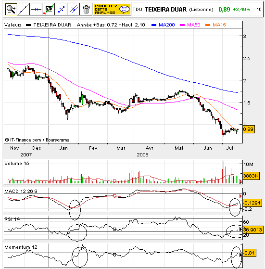Screen dimensions: 265x269
Task: Click the TEIXEIRA DUAR stock title
Action: coord(165,10)
